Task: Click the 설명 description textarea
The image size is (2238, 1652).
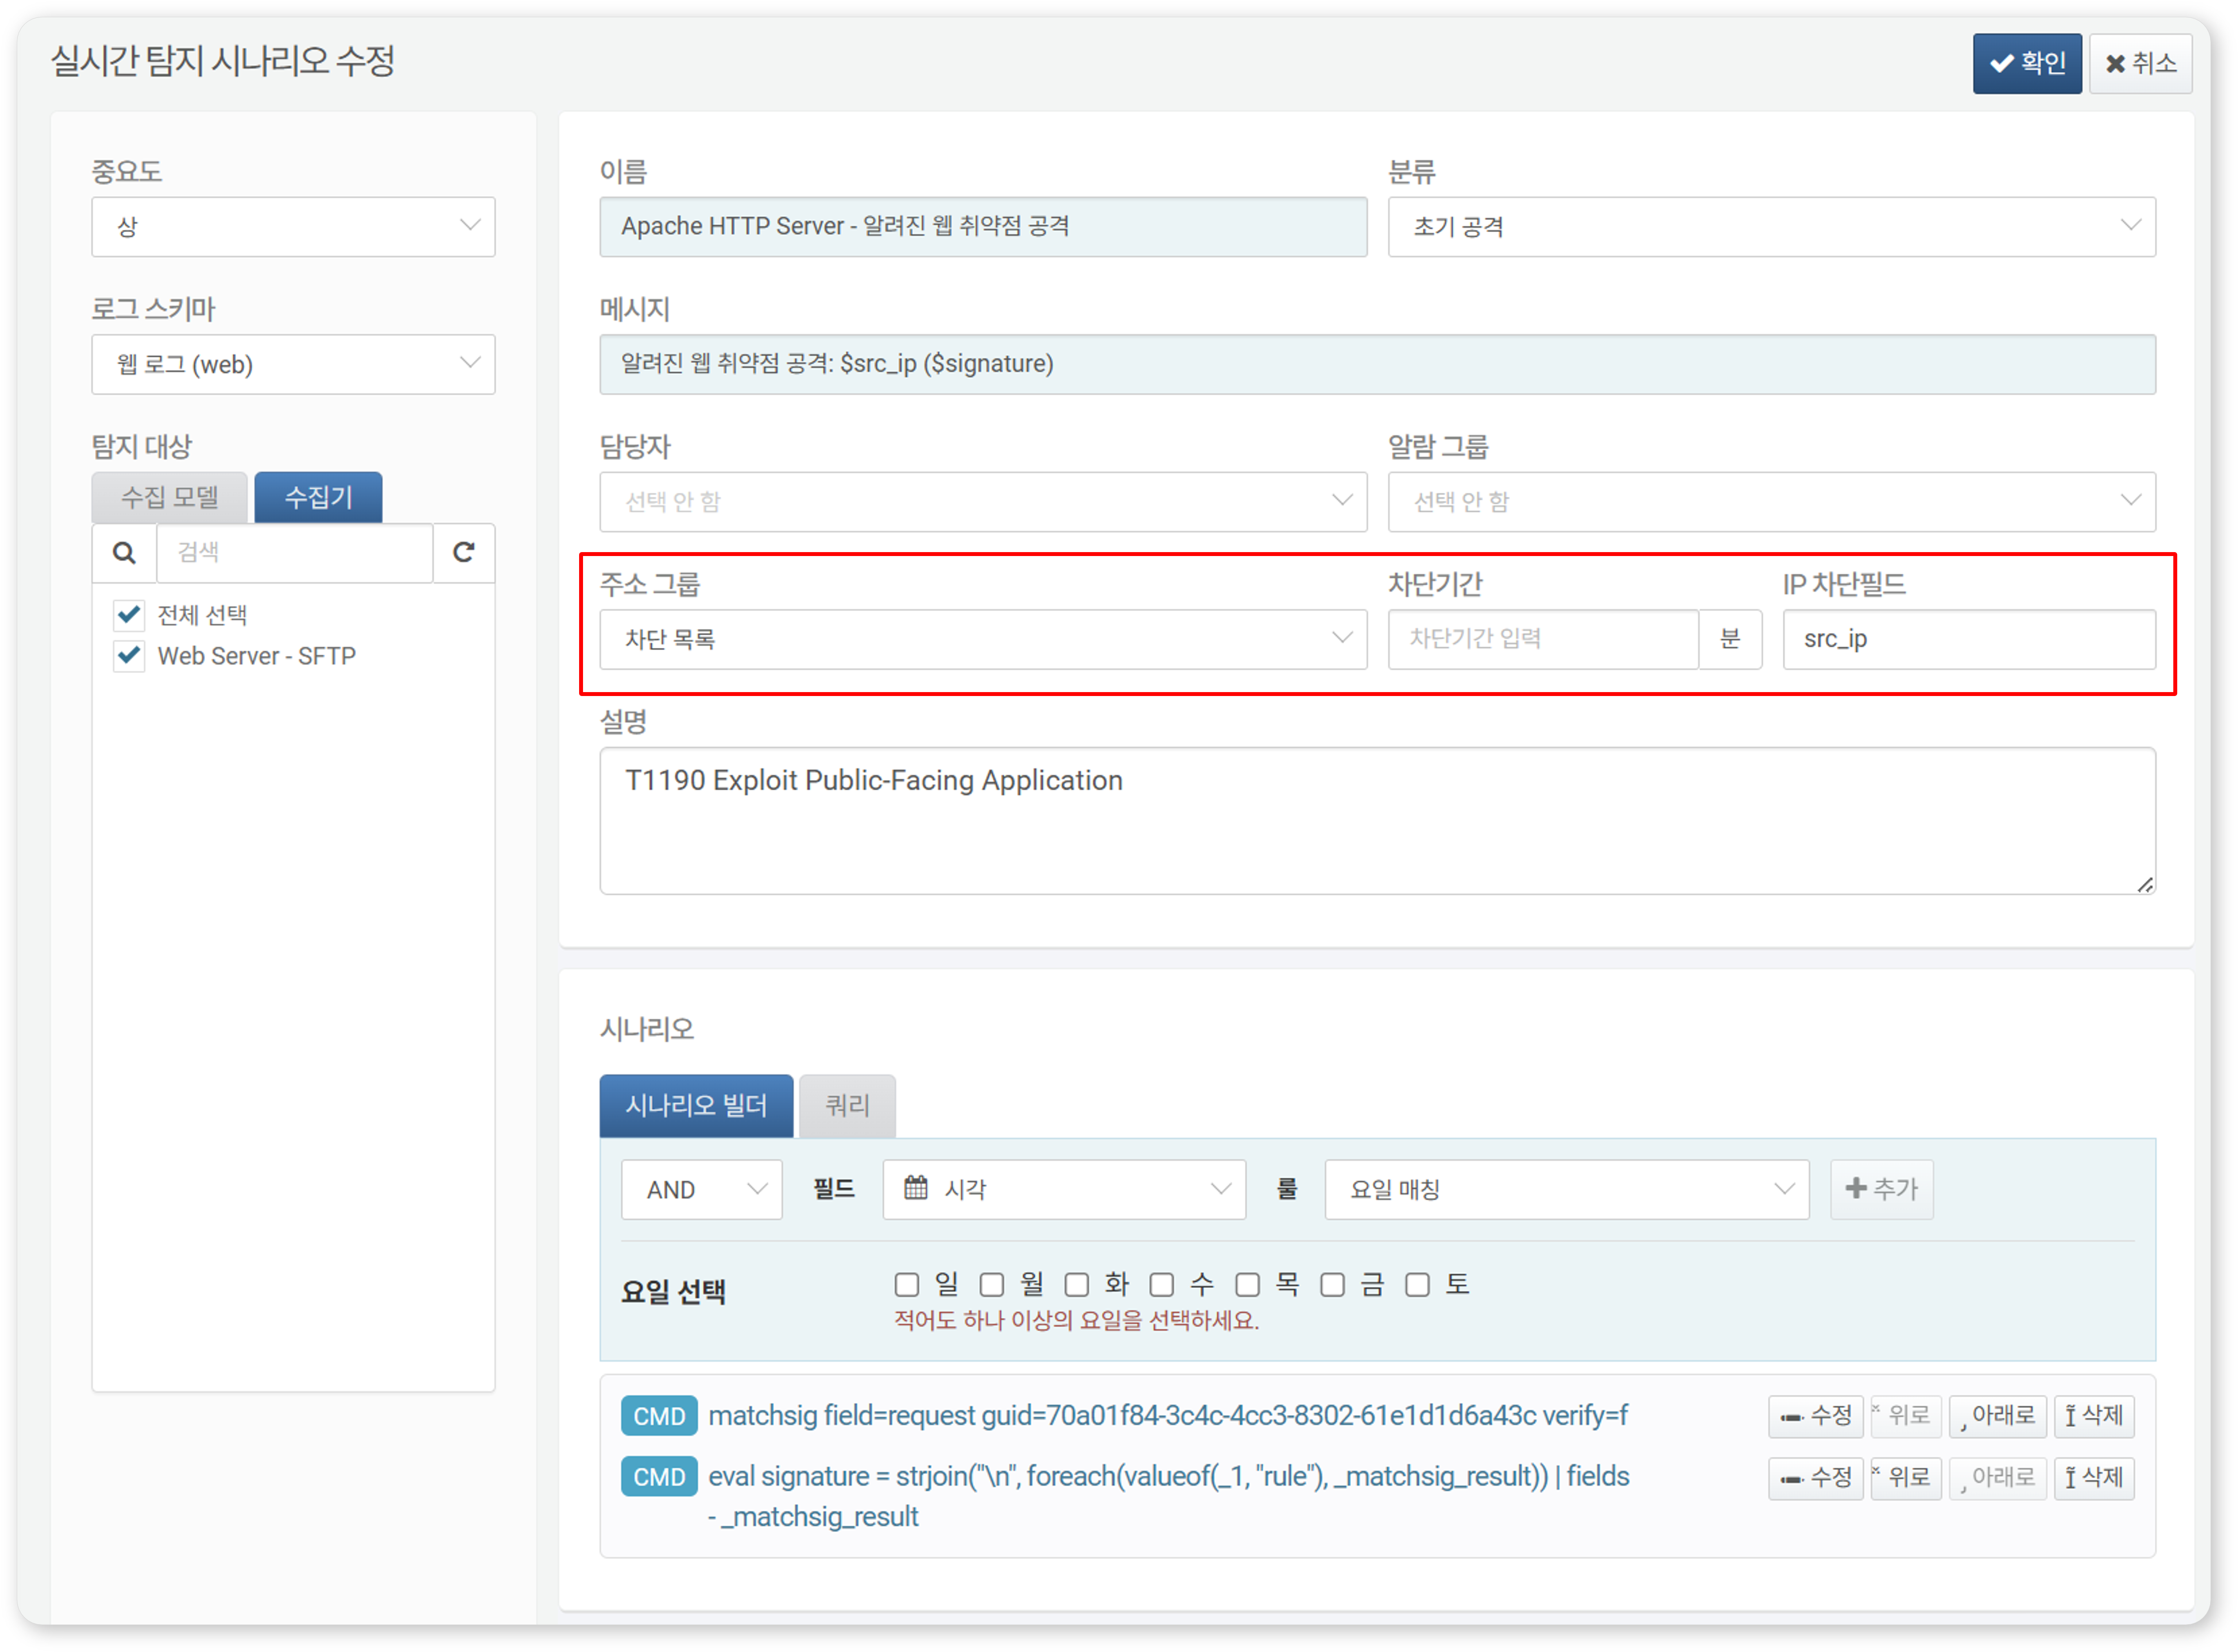Action: pos(1378,822)
